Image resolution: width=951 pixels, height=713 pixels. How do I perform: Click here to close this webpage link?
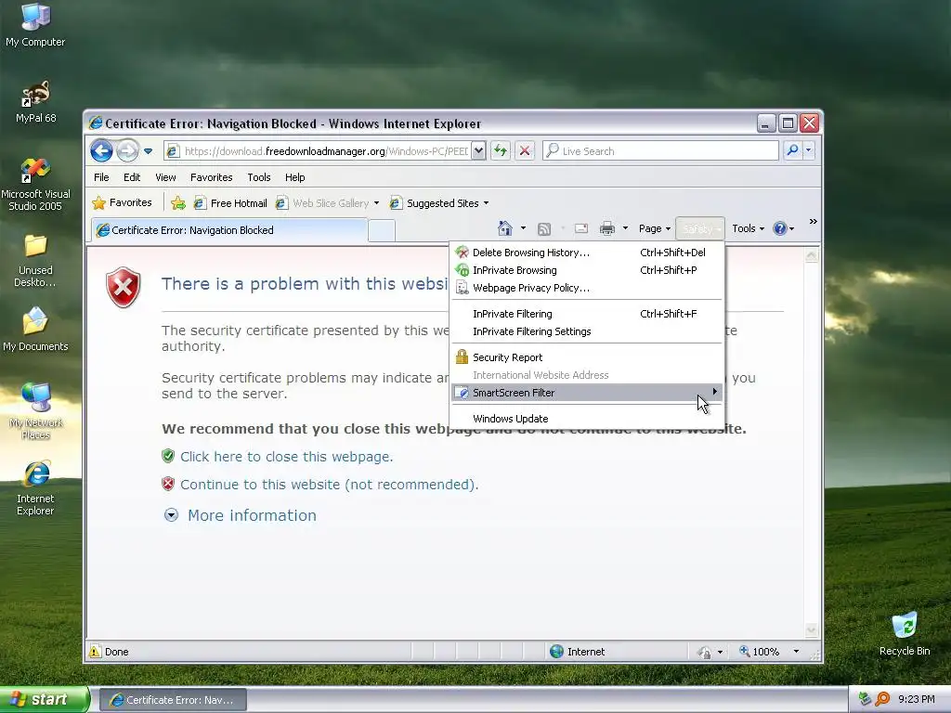[x=286, y=457]
